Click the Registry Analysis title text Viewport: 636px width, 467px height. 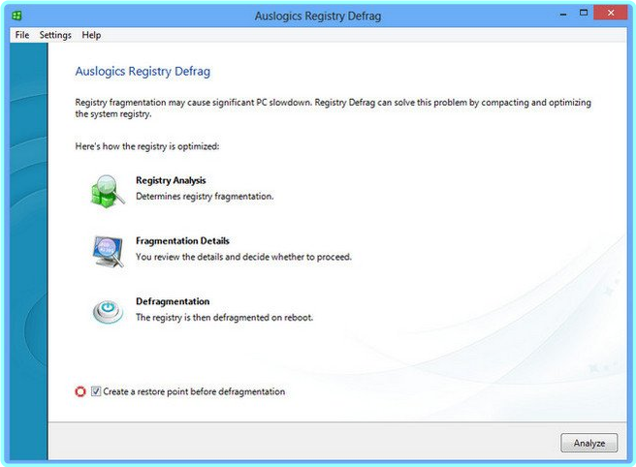tap(171, 180)
